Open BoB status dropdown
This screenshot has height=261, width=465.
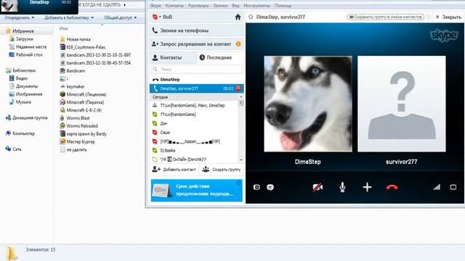[162, 17]
